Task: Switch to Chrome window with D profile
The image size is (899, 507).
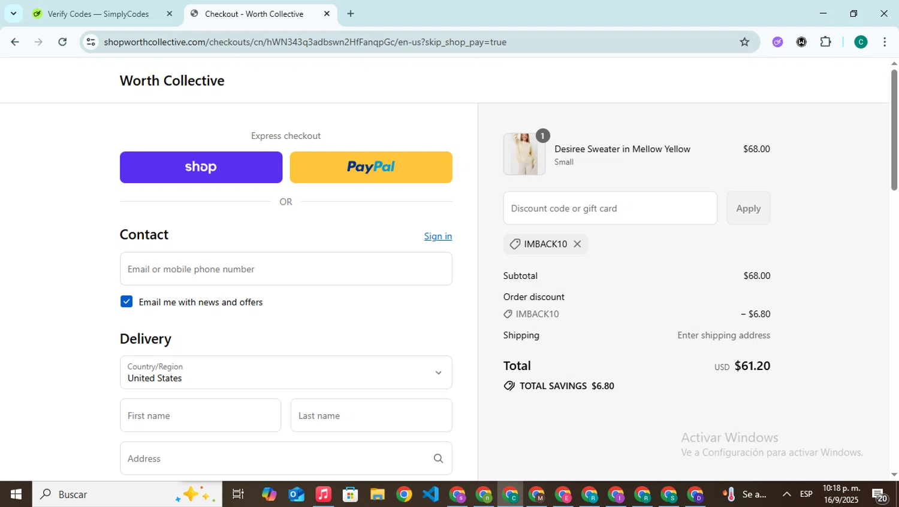Action: (x=695, y=494)
